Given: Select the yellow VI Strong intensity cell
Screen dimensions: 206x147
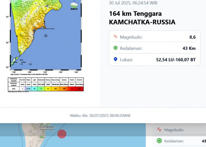Looking at the screenshot, I should coord(48,88).
